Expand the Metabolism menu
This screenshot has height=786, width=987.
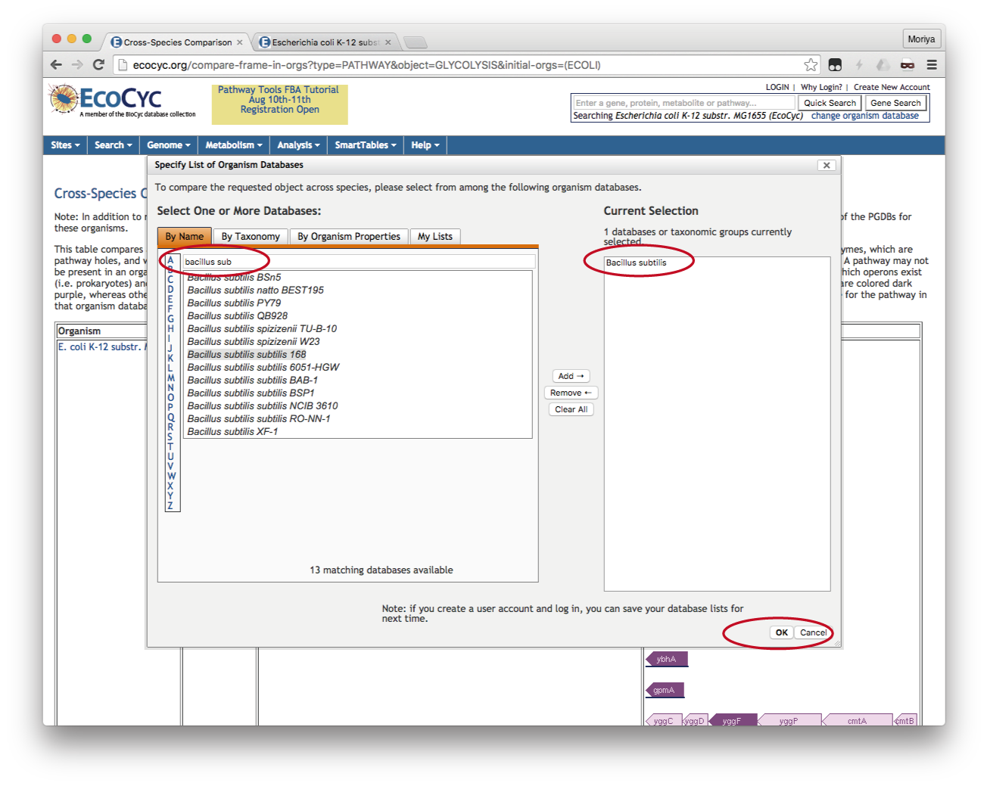[234, 145]
